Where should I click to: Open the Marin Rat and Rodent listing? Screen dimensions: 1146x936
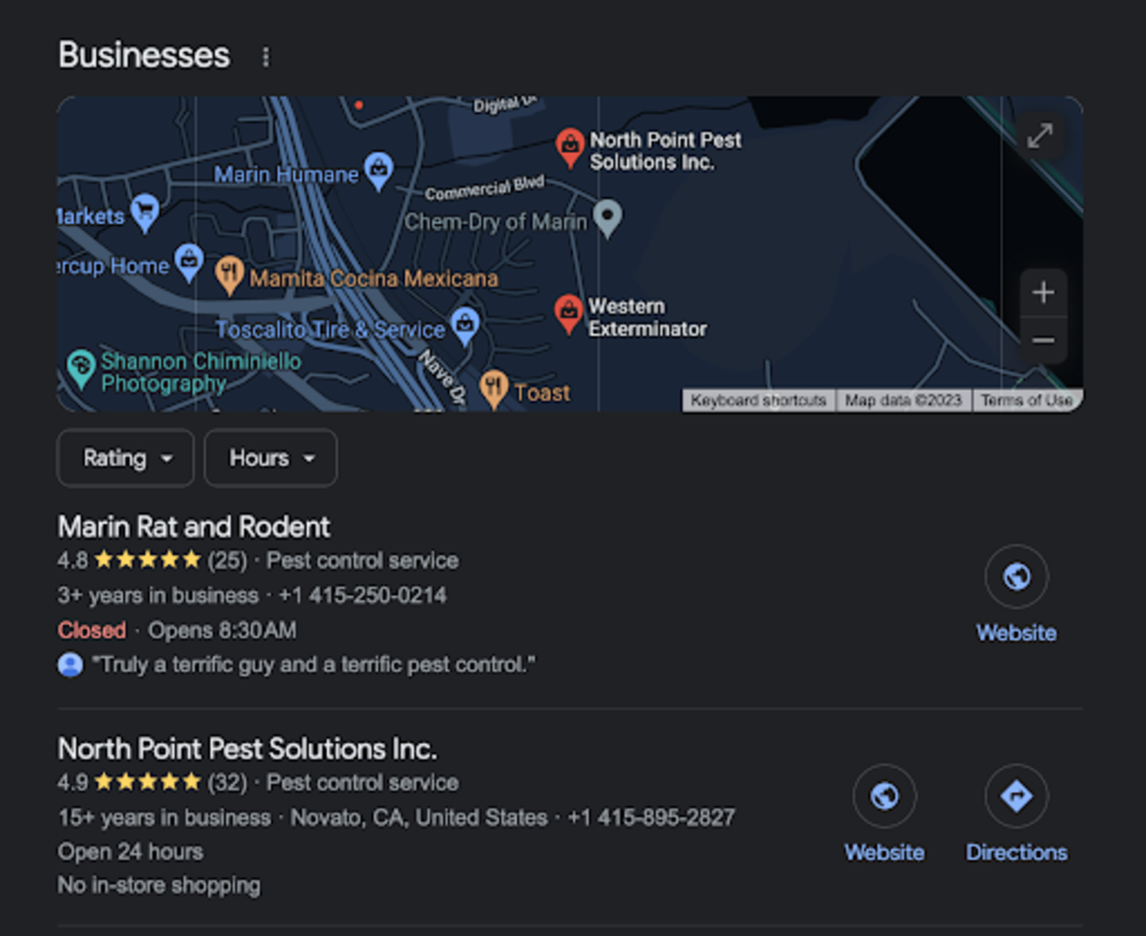pos(193,527)
